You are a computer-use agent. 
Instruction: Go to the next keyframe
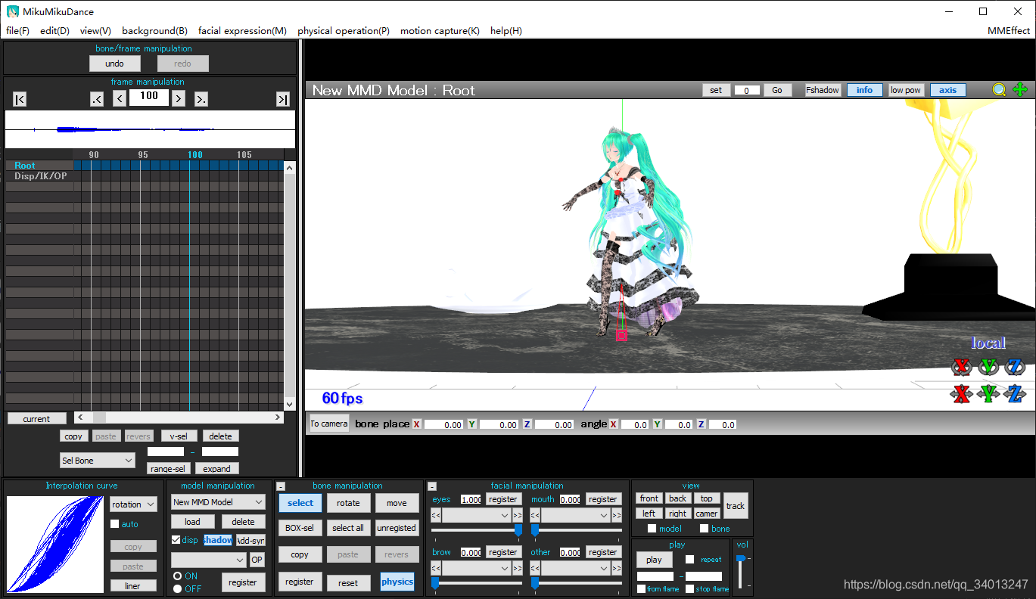coord(201,99)
